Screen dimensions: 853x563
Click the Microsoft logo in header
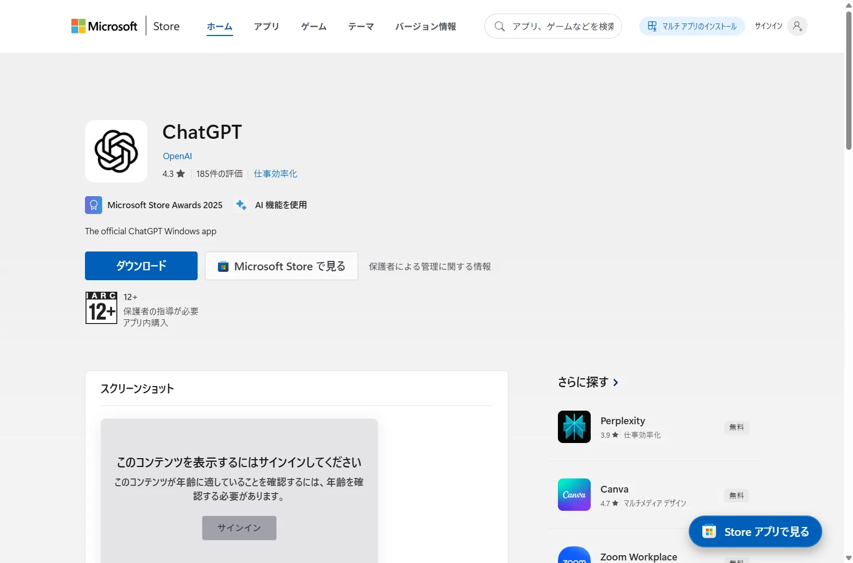(x=104, y=26)
